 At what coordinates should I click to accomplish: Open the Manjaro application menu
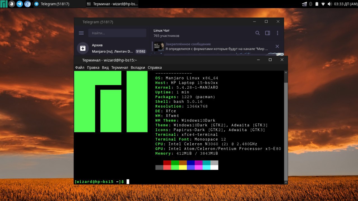[x=4, y=4]
